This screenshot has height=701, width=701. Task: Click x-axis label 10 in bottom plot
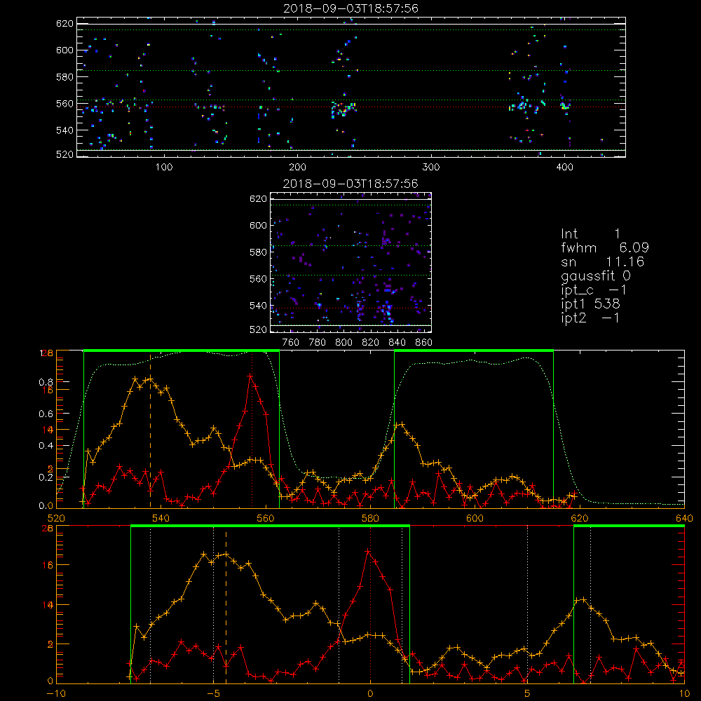pyautogui.click(x=684, y=693)
